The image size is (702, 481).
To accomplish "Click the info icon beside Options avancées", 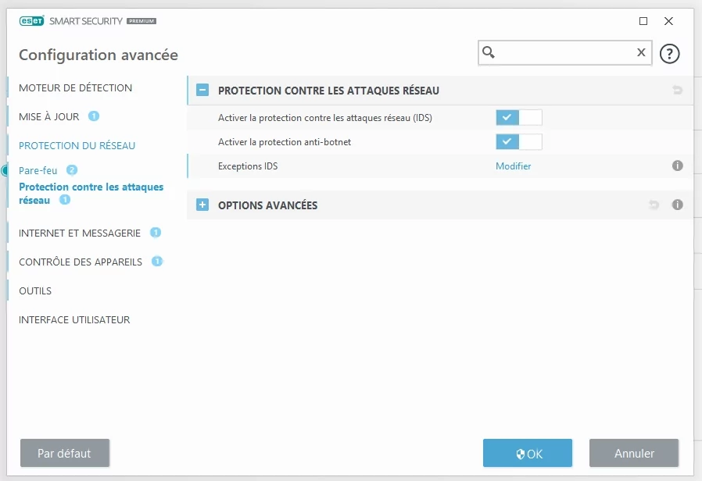I will [678, 205].
